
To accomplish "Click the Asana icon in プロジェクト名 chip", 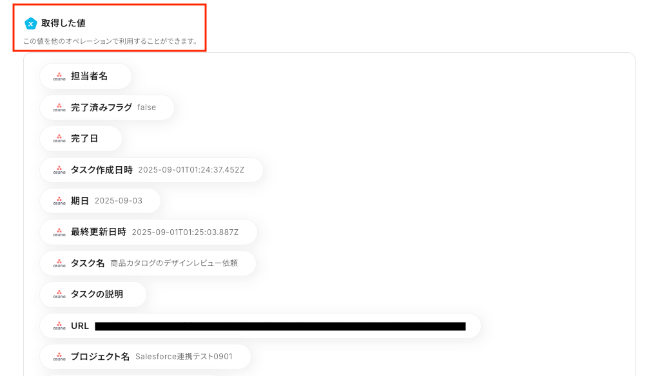I will (x=59, y=357).
